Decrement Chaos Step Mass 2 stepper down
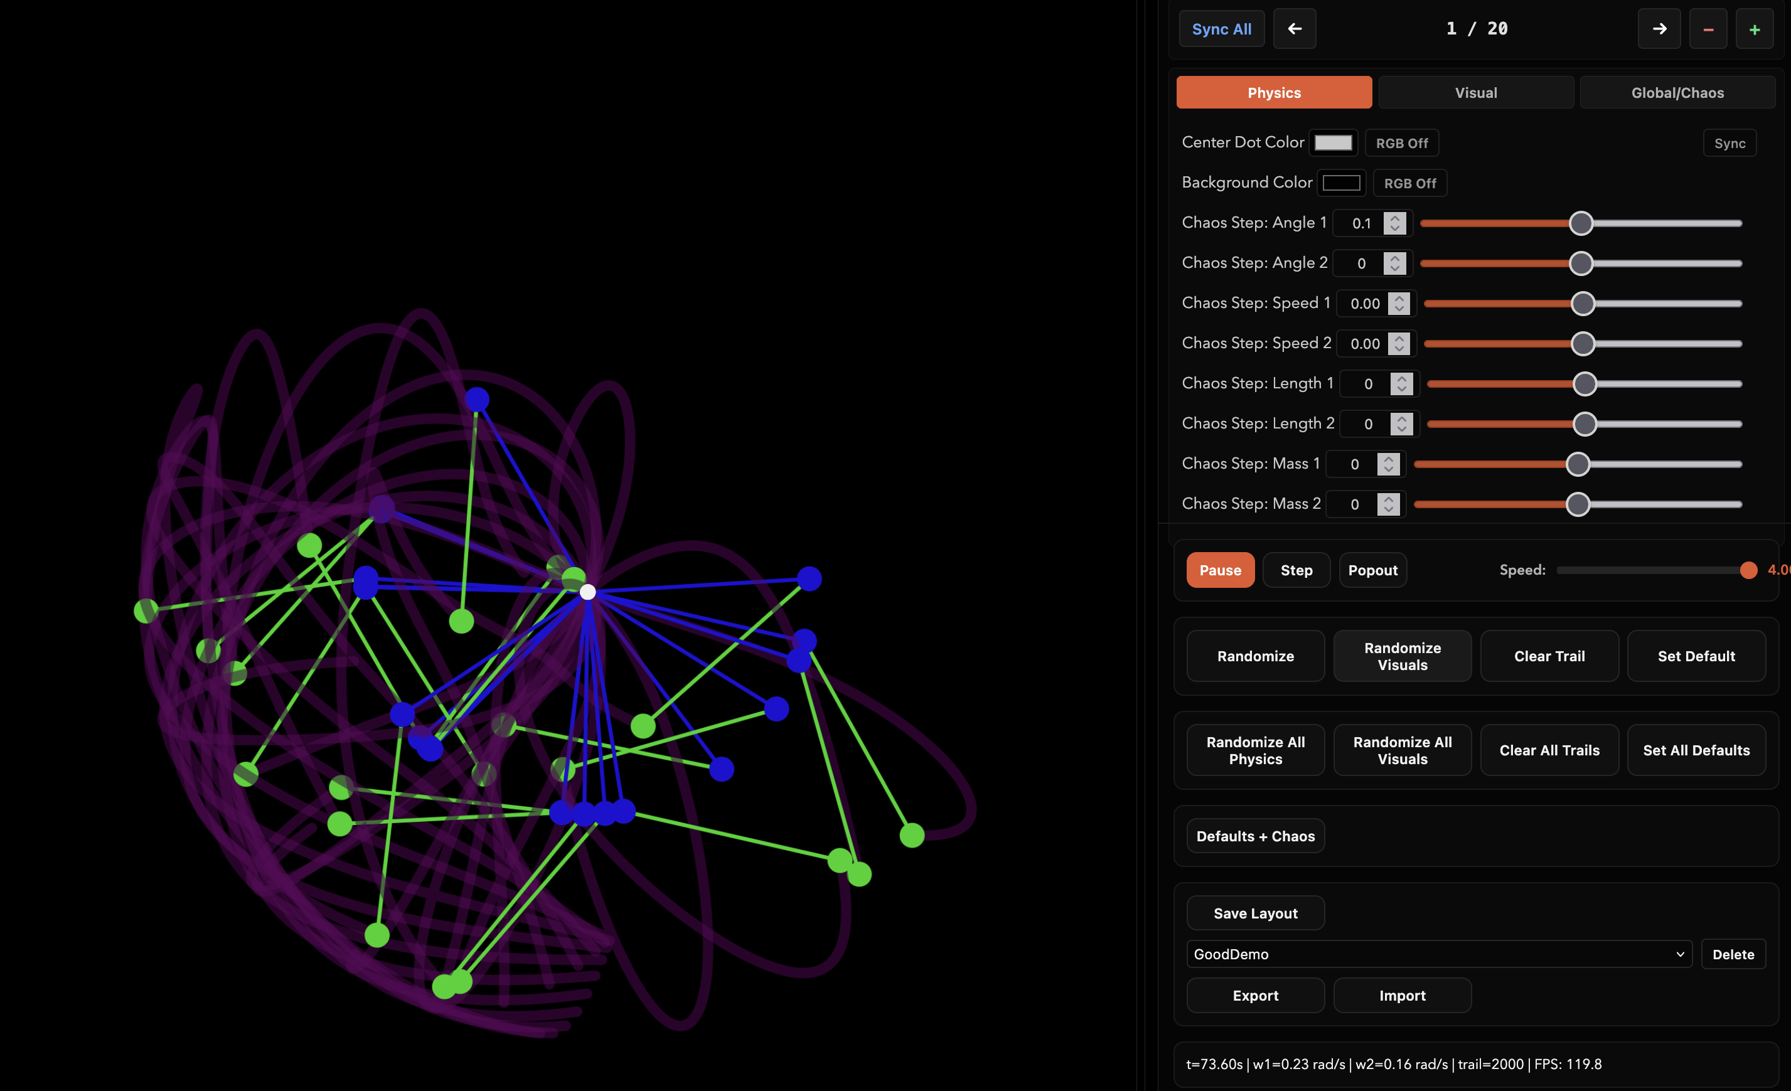 tap(1388, 509)
